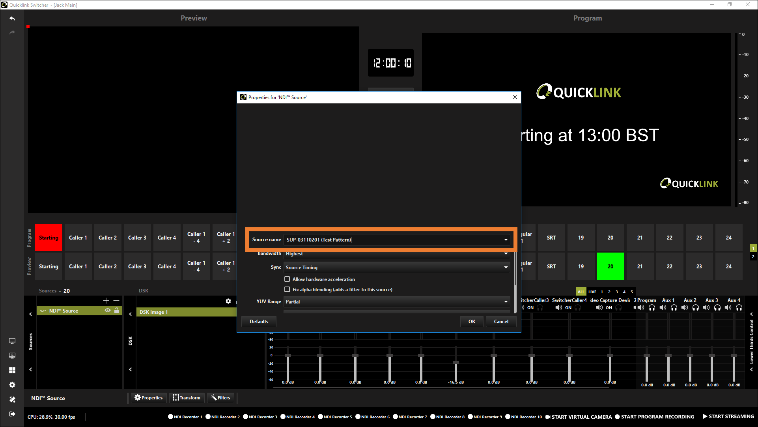The height and width of the screenshot is (427, 758).
Task: Open the monitor output icon in the sidebar
Action: [12, 341]
